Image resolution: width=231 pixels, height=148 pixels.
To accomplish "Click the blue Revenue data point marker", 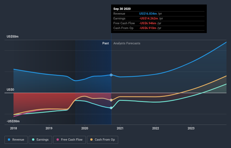I will [111, 75].
